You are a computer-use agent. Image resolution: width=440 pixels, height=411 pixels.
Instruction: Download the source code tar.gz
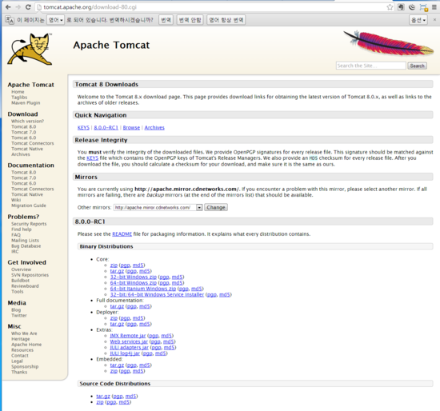pos(103,397)
